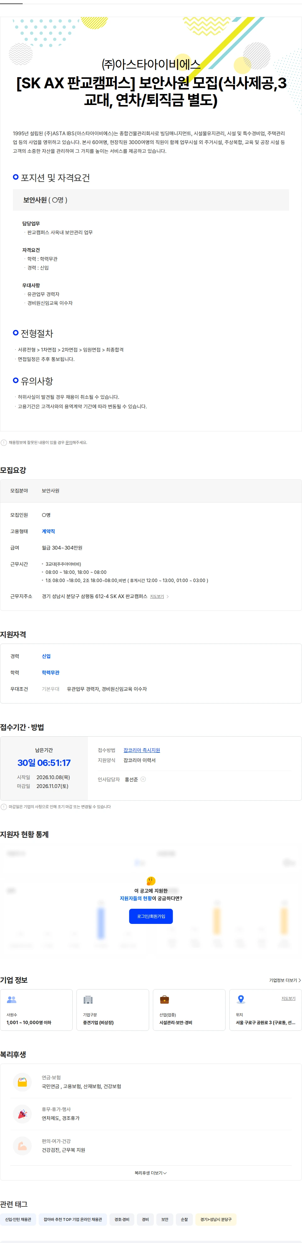
Task: Click 시설관리·보안·경비 industry text
Action: pos(176,1023)
